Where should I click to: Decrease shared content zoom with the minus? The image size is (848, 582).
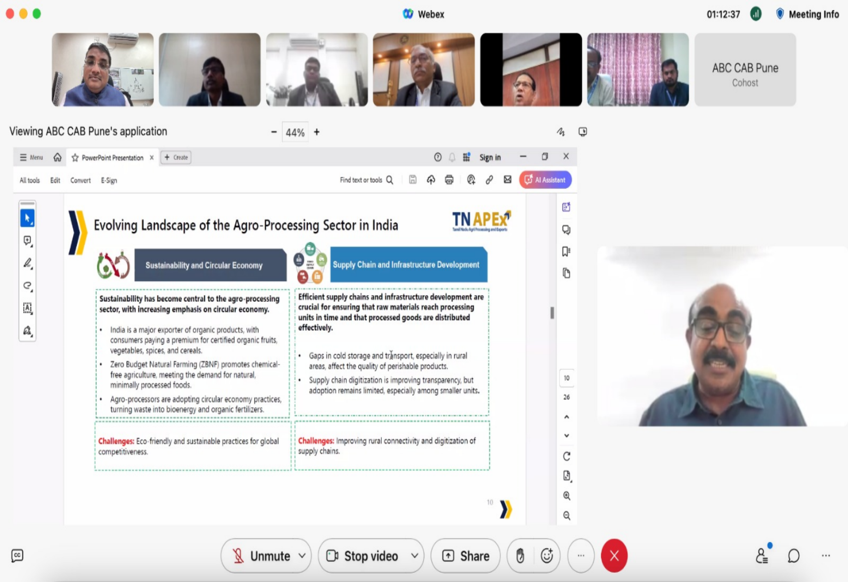pyautogui.click(x=274, y=132)
